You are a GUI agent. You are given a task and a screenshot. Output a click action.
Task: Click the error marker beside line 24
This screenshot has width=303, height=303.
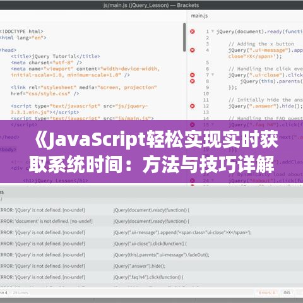point(193,181)
